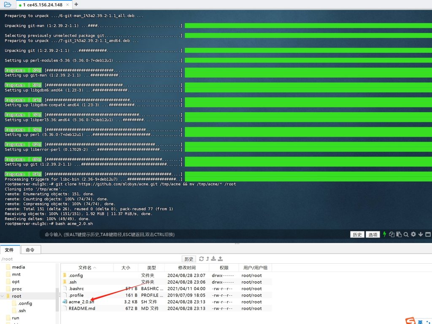The width and height of the screenshot is (432, 324).
Task: Select .config folder in file list
Action: click(x=76, y=275)
